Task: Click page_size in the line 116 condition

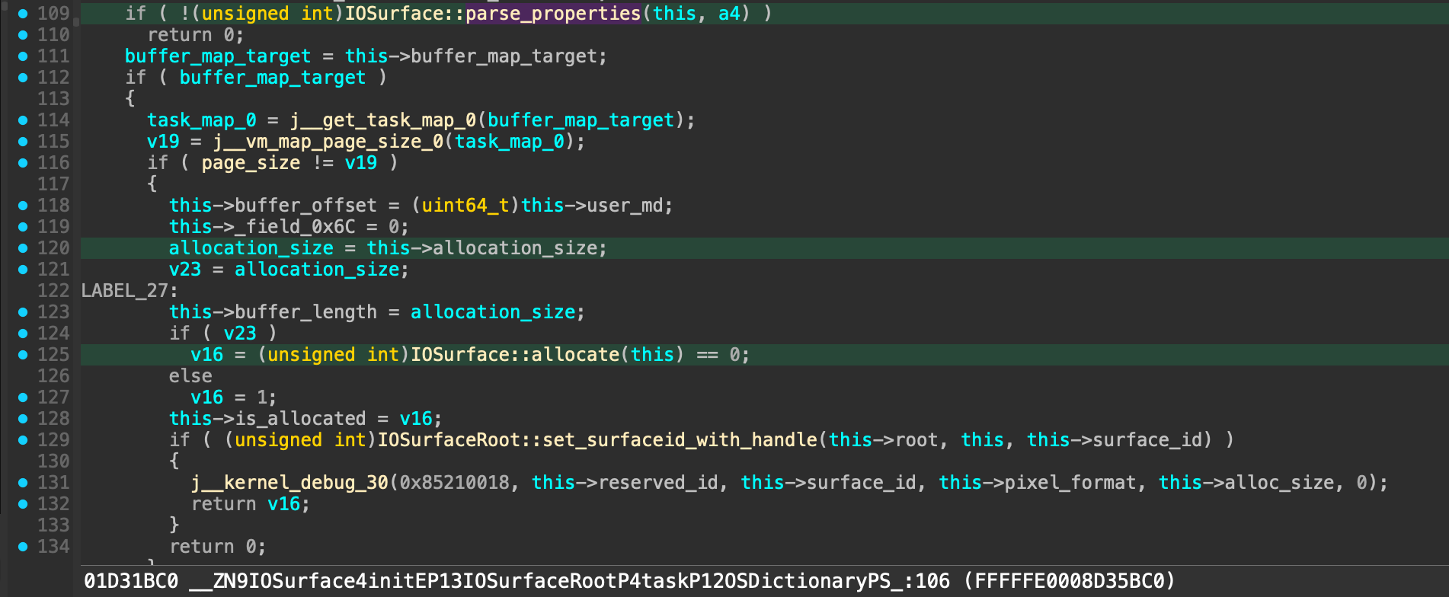Action: click(x=251, y=163)
